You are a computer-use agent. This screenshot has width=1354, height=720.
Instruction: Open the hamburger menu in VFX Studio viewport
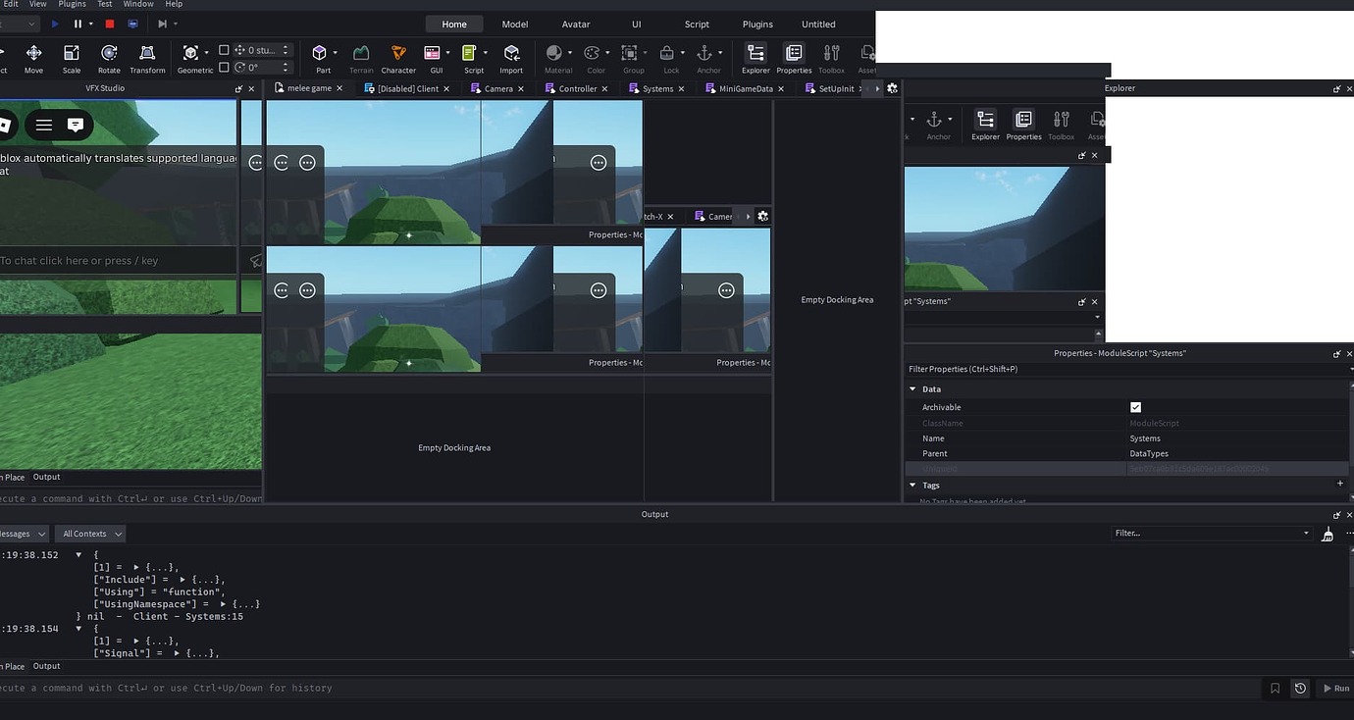(x=44, y=125)
